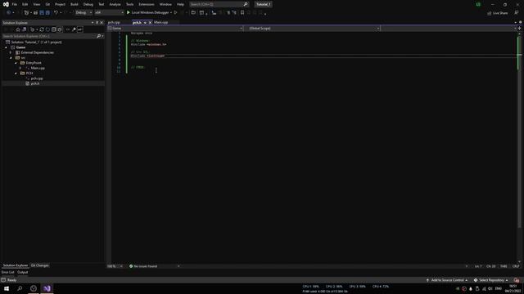
Task: Collapse the src folder
Action: pos(11,58)
